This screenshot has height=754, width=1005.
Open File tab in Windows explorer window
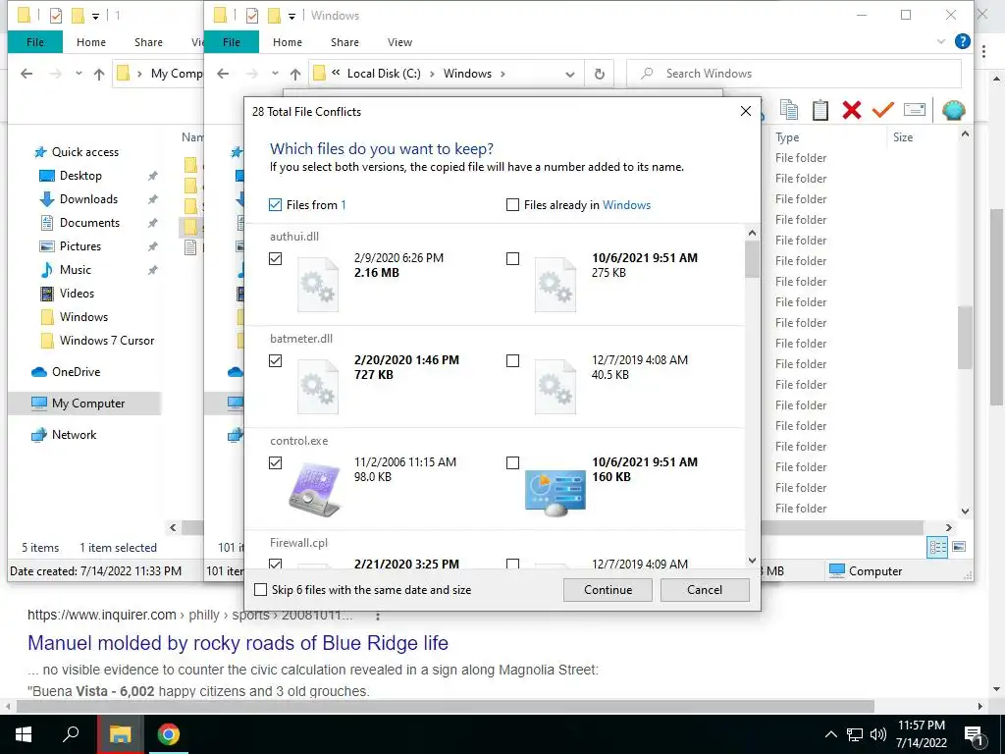pyautogui.click(x=232, y=42)
